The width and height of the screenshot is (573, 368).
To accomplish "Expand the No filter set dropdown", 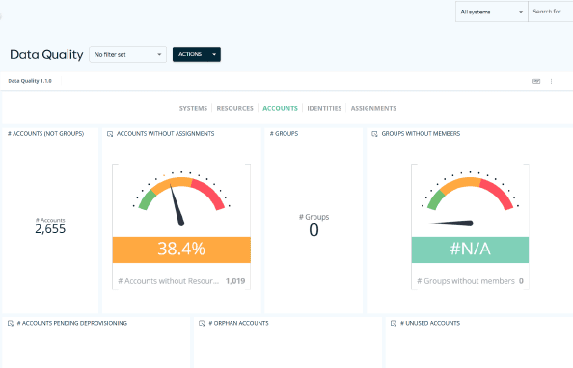I will [x=128, y=54].
